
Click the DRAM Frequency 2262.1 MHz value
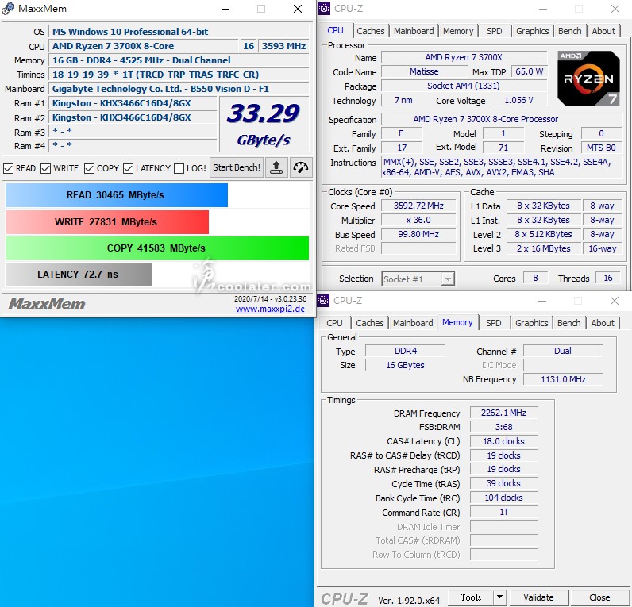(x=503, y=413)
